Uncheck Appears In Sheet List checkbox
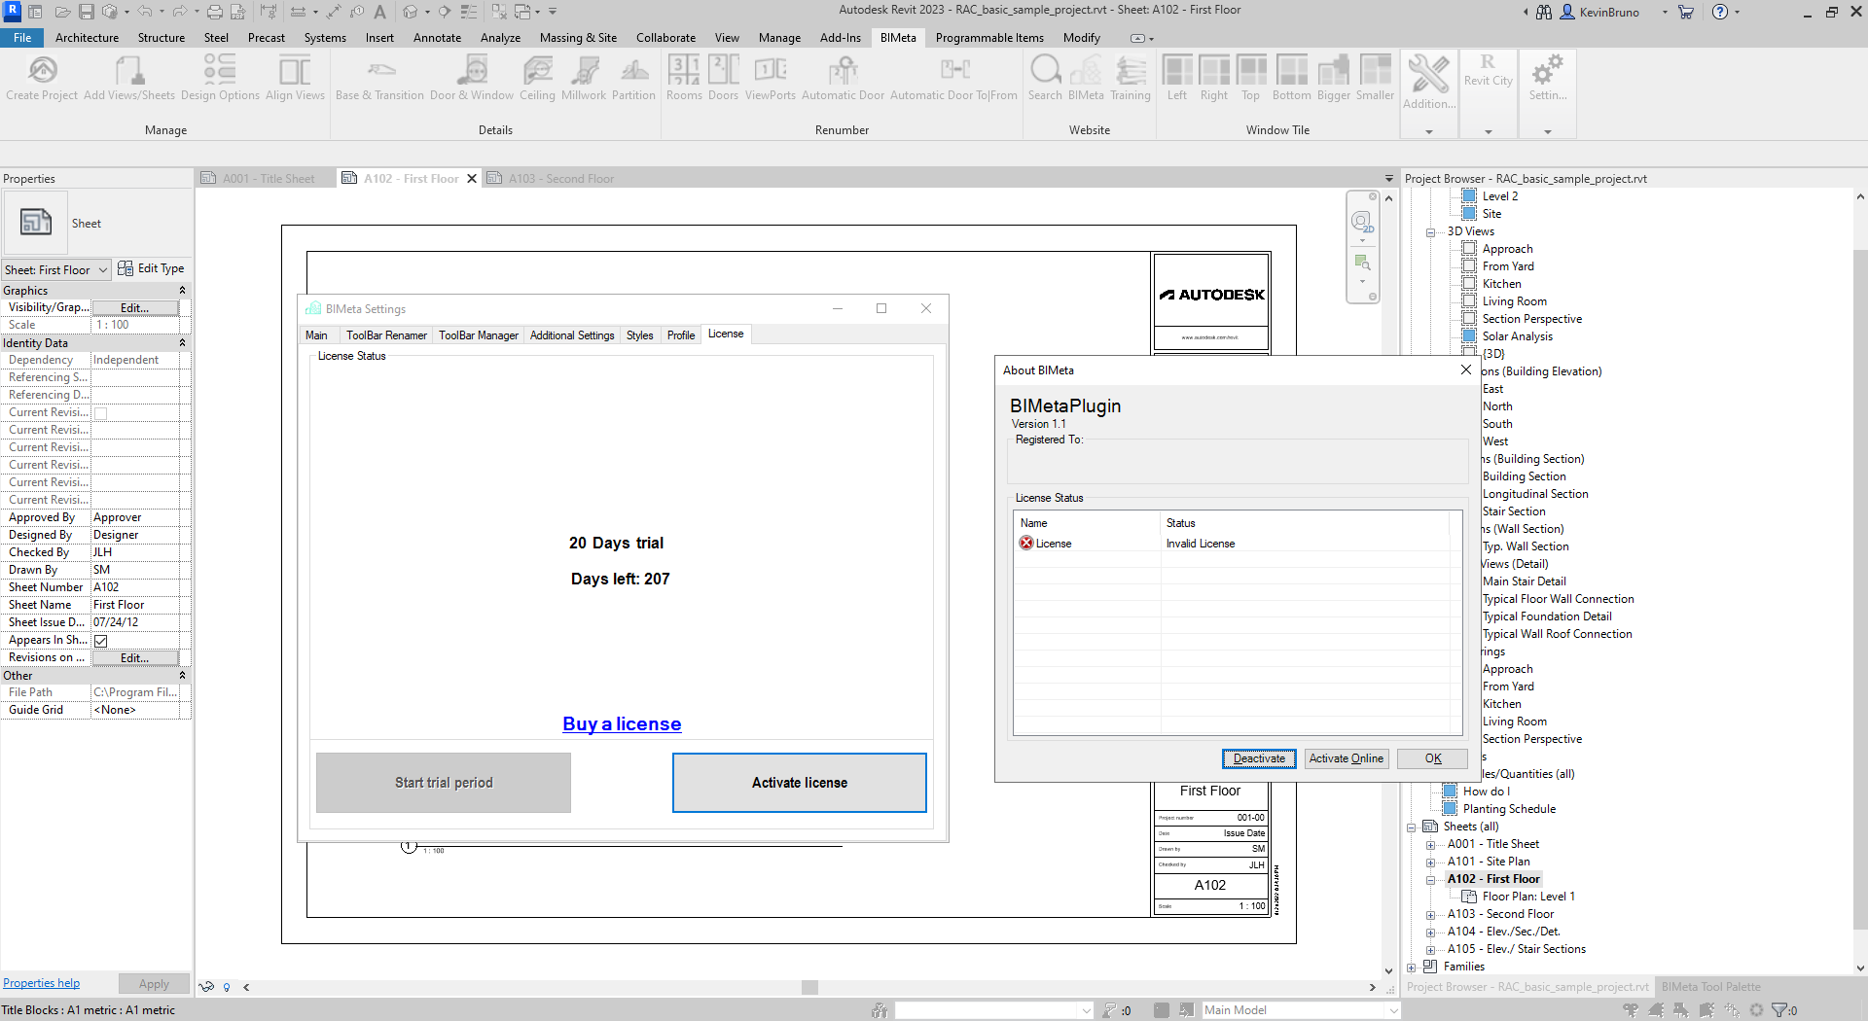The height and width of the screenshot is (1021, 1868). click(x=100, y=641)
